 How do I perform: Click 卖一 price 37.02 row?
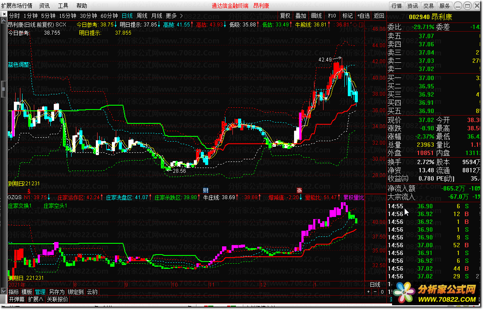pyautogui.click(x=434, y=69)
